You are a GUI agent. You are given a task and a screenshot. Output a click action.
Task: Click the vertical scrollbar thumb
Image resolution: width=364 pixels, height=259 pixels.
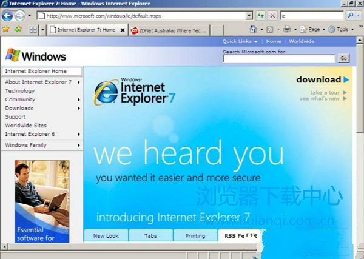pyautogui.click(x=360, y=88)
